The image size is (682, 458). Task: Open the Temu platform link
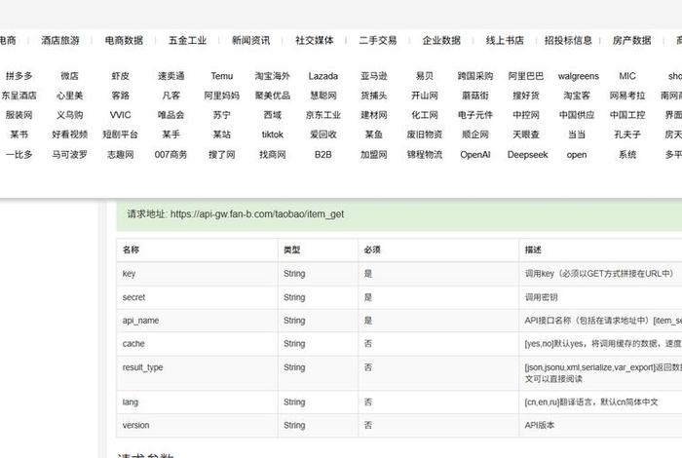tap(222, 76)
